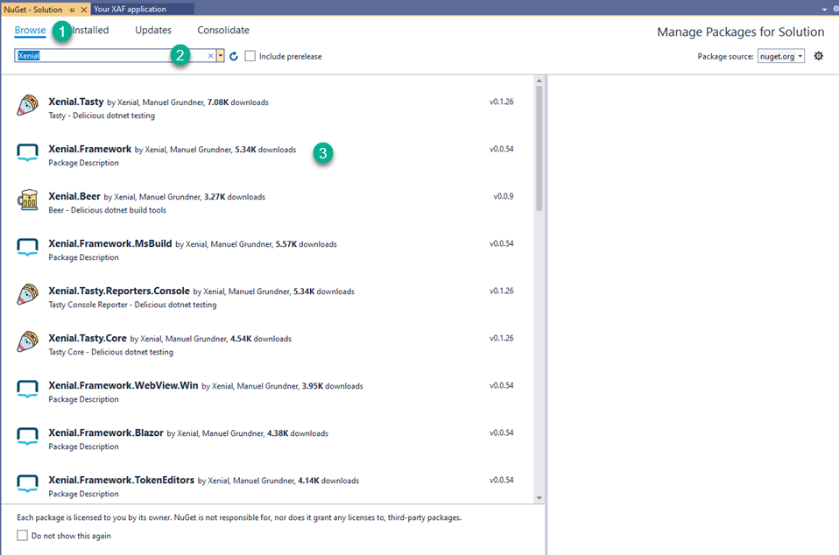
Task: Check Do not show this again
Action: tap(22, 535)
